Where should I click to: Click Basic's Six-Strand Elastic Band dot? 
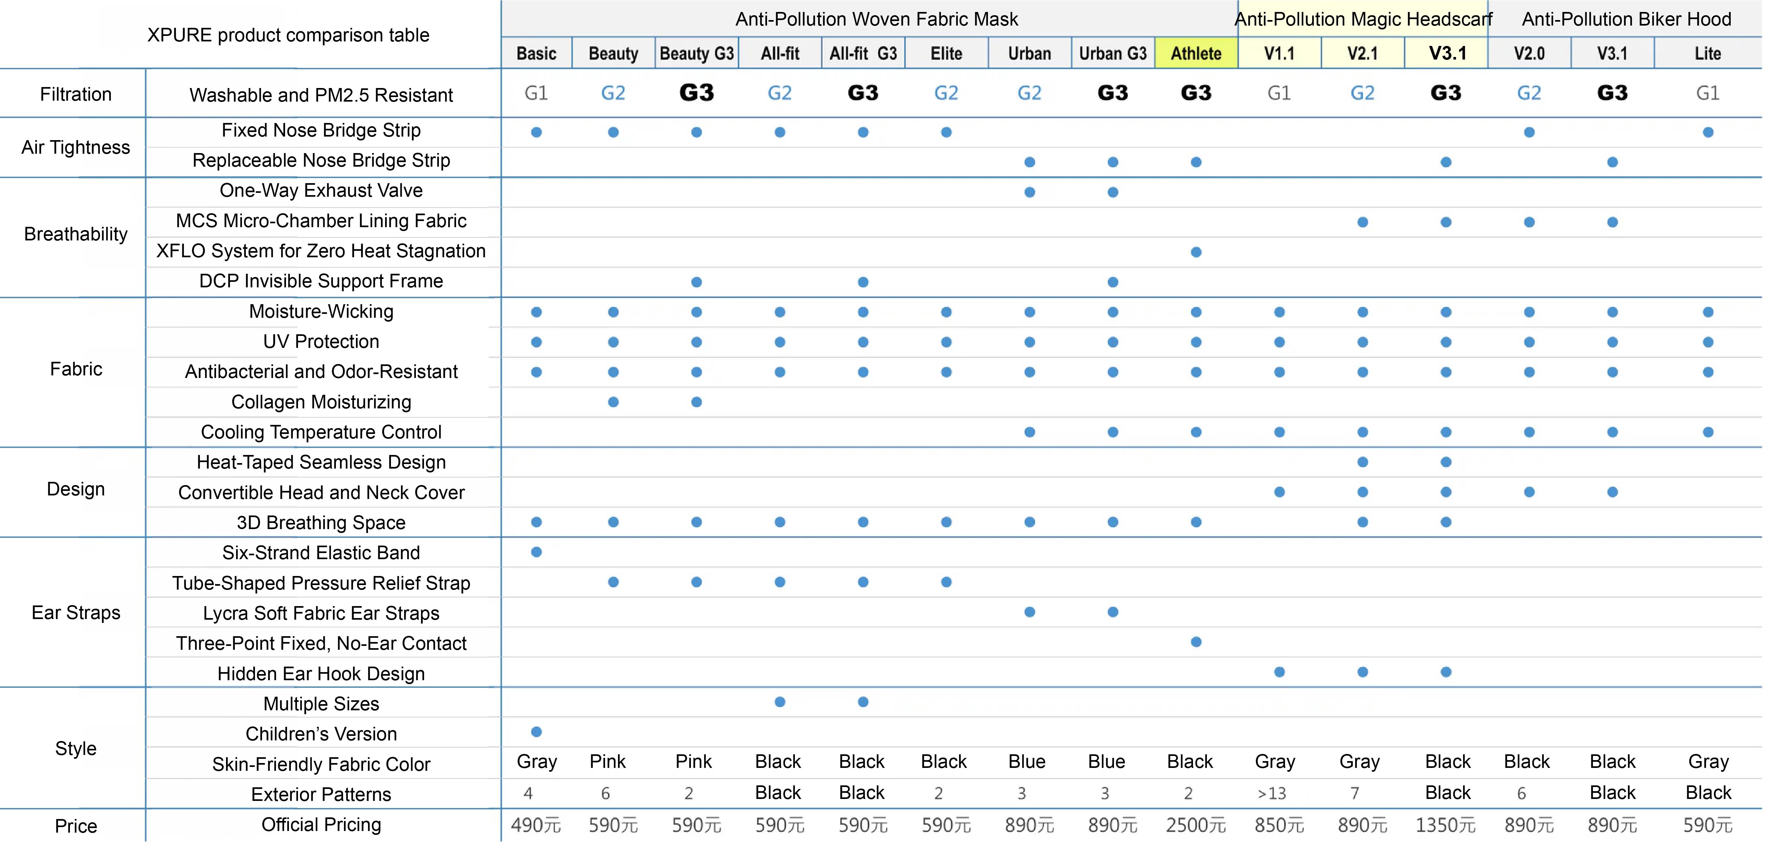click(536, 552)
